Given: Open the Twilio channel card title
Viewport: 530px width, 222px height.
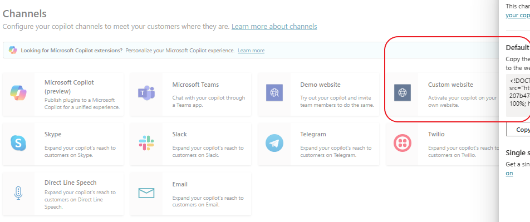Looking at the screenshot, I should 436,134.
